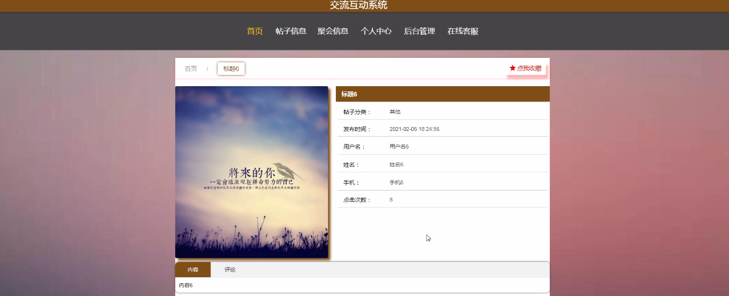Click the 交流互动系统 site title
The width and height of the screenshot is (729, 296).
(x=359, y=5)
